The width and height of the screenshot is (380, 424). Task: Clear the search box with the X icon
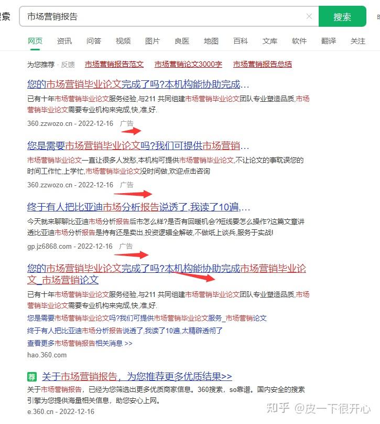tap(309, 16)
